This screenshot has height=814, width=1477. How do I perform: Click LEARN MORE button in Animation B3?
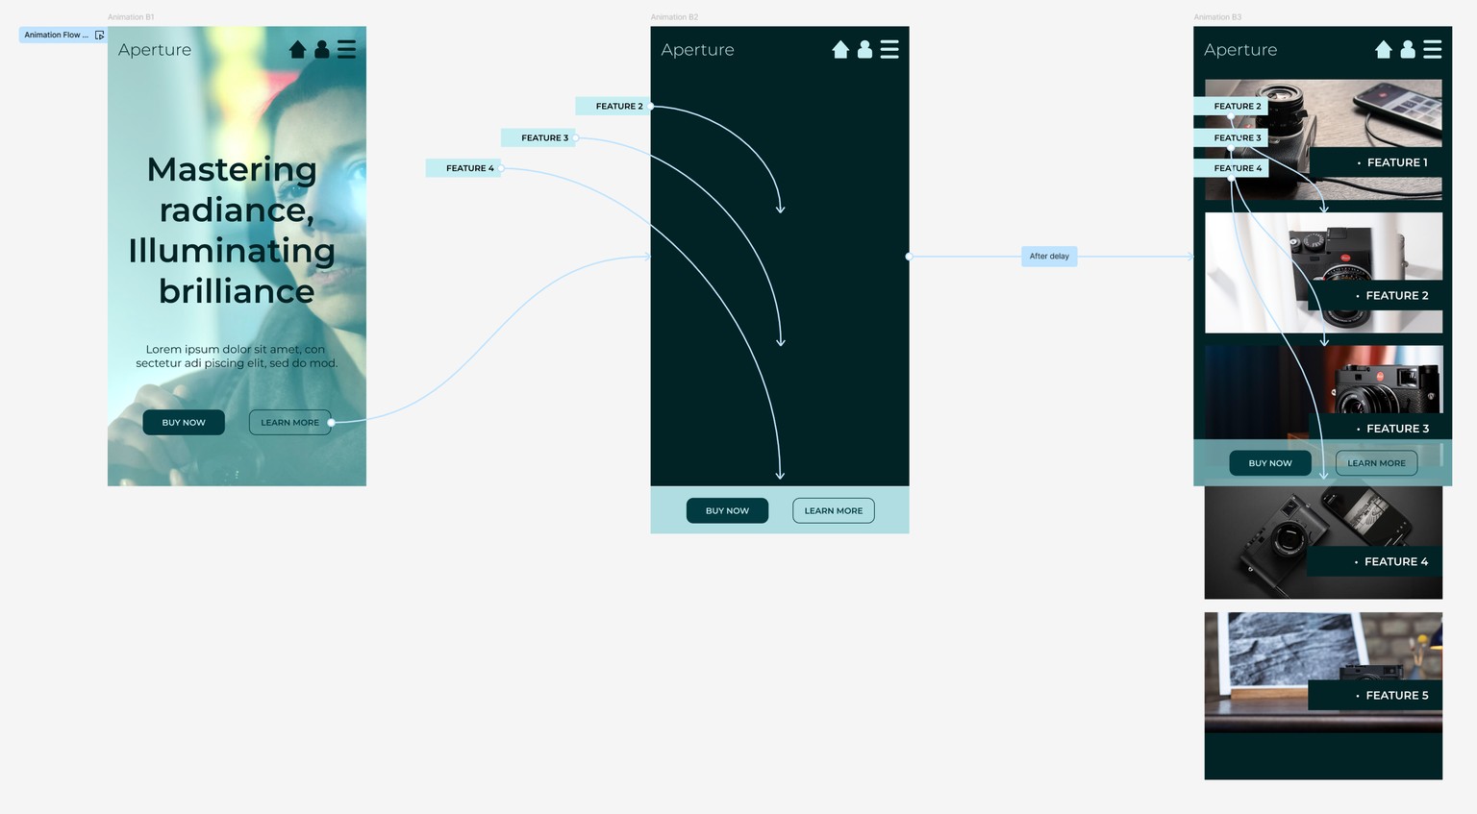[1376, 463]
